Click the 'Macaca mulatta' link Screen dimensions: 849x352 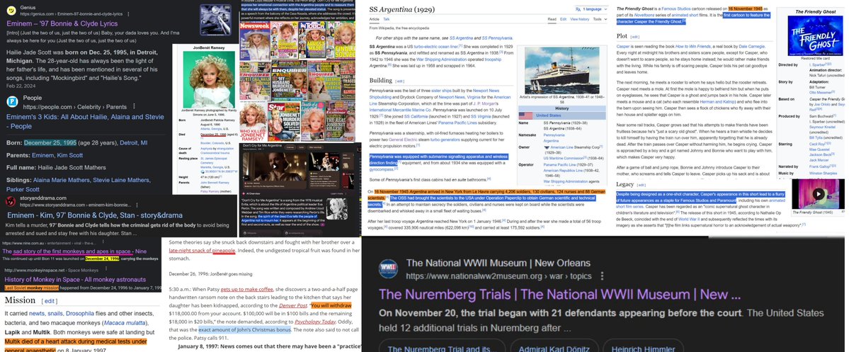click(125, 323)
